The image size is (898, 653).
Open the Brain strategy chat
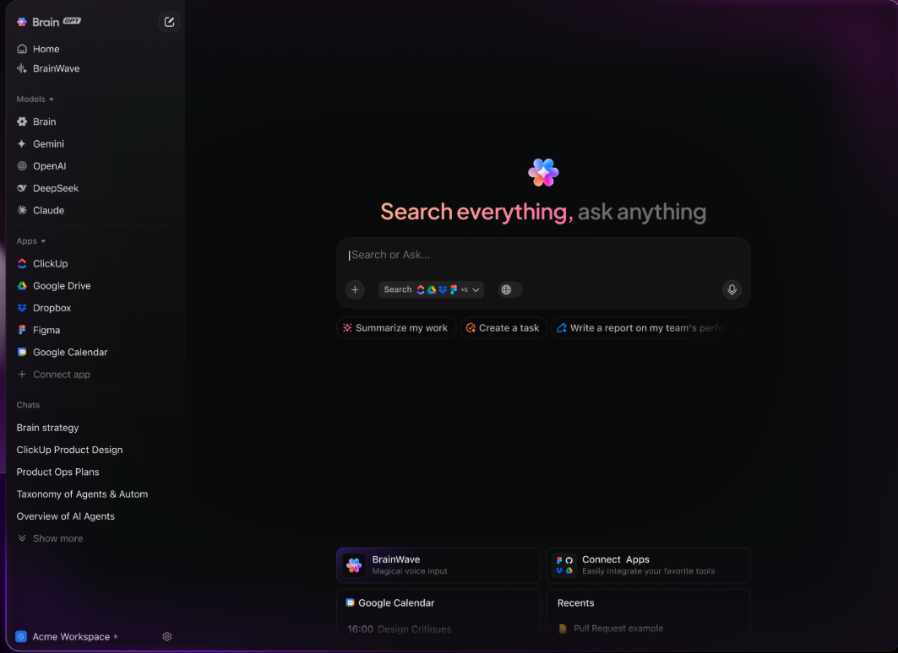point(47,428)
